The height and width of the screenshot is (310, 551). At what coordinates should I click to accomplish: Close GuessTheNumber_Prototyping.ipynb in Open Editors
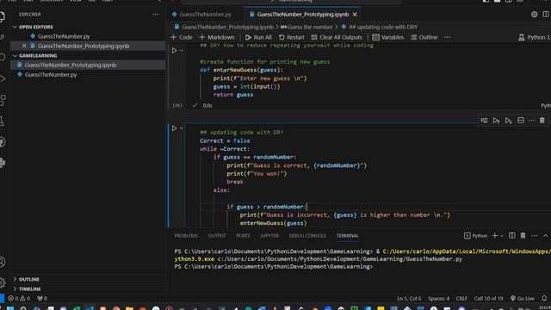pyautogui.click(x=24, y=46)
